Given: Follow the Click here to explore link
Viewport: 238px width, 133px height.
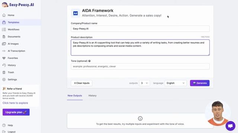Looking at the screenshot, I should point(15,103).
